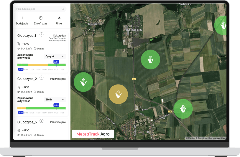Open the Głubczyce_5 field card
This screenshot has width=240, height=157.
point(42,128)
